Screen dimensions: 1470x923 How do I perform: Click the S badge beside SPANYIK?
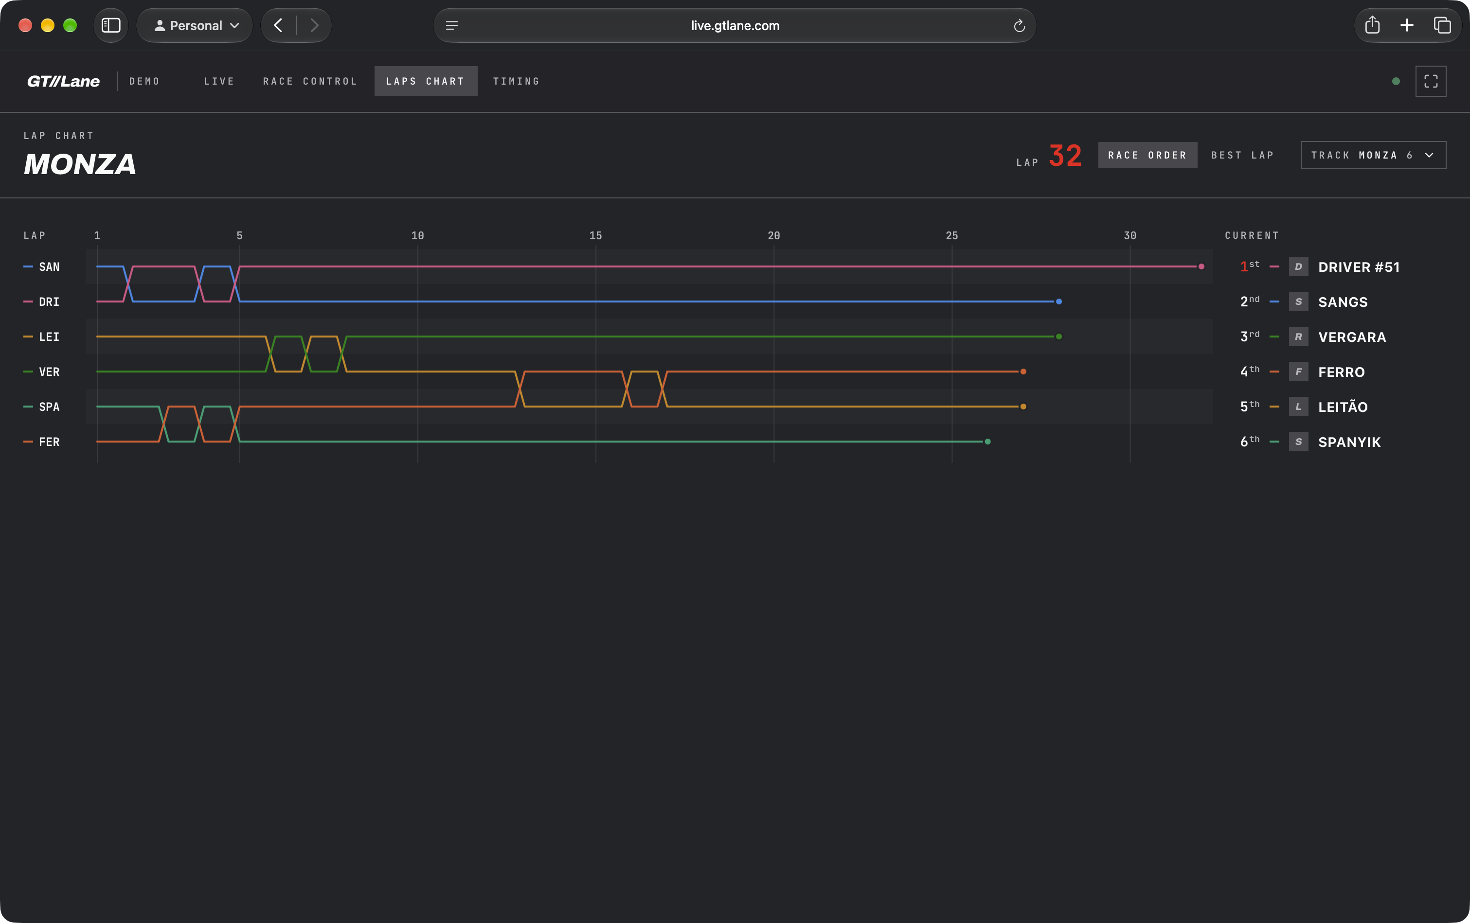(1298, 442)
